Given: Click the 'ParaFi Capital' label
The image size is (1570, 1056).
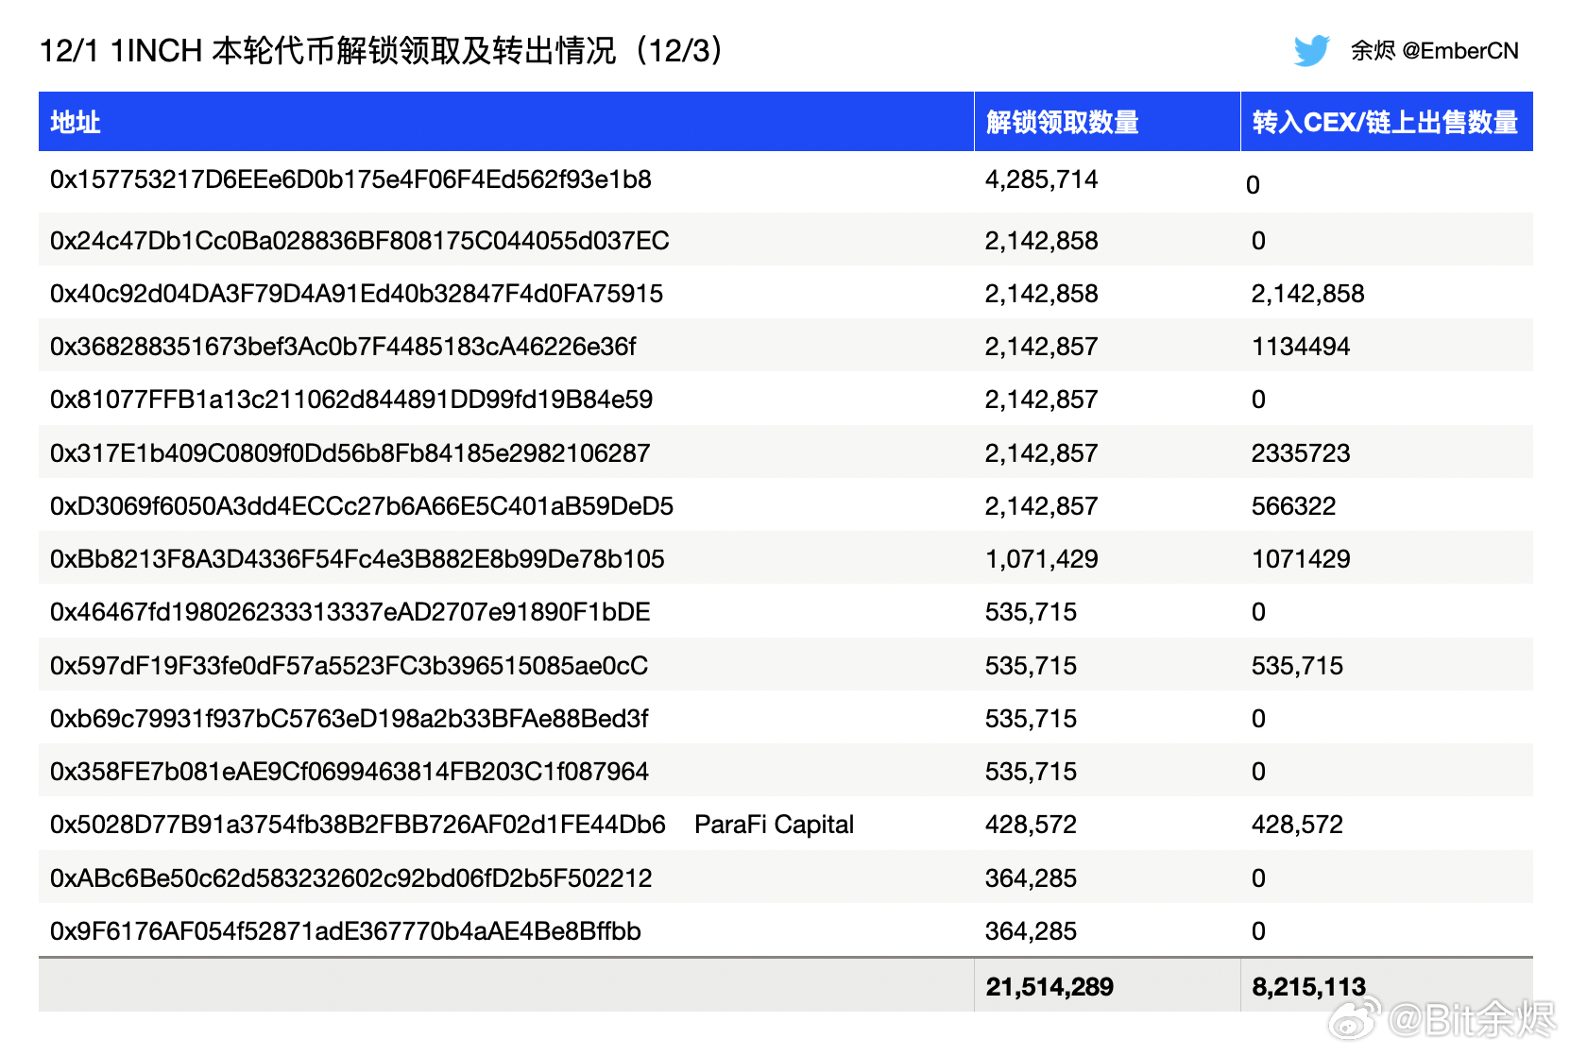Looking at the screenshot, I should [x=774, y=825].
